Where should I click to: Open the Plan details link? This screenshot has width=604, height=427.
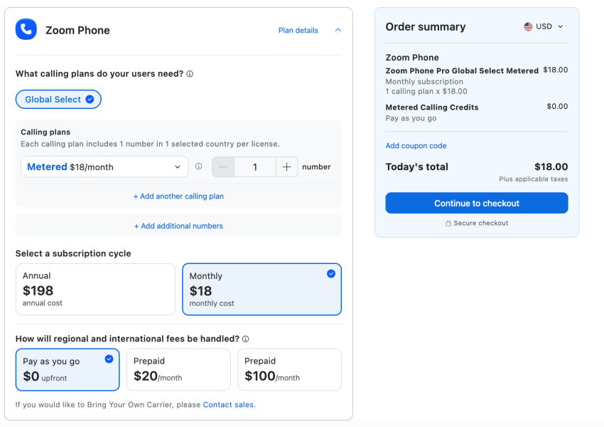[298, 31]
